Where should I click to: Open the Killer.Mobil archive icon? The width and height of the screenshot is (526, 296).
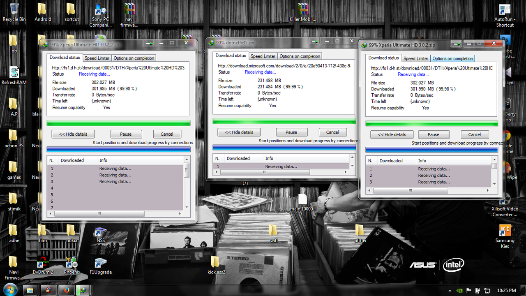pyautogui.click(x=302, y=12)
